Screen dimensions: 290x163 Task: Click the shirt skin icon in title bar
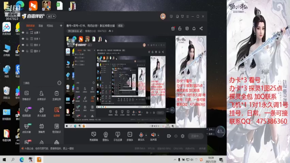(183, 16)
